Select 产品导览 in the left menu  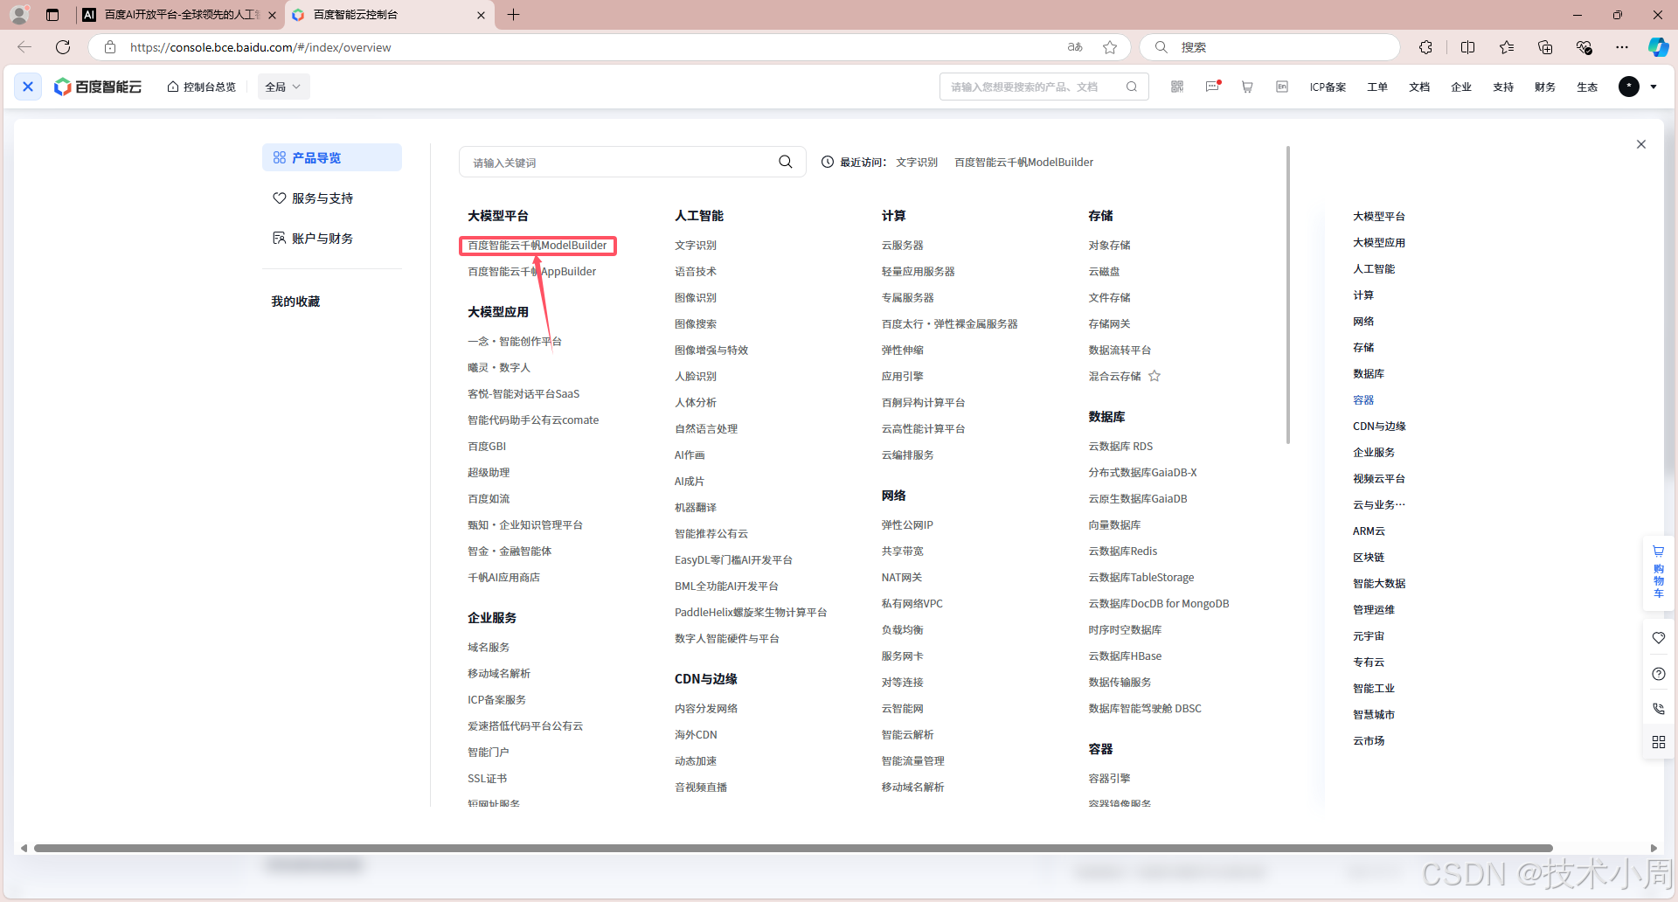(x=332, y=157)
